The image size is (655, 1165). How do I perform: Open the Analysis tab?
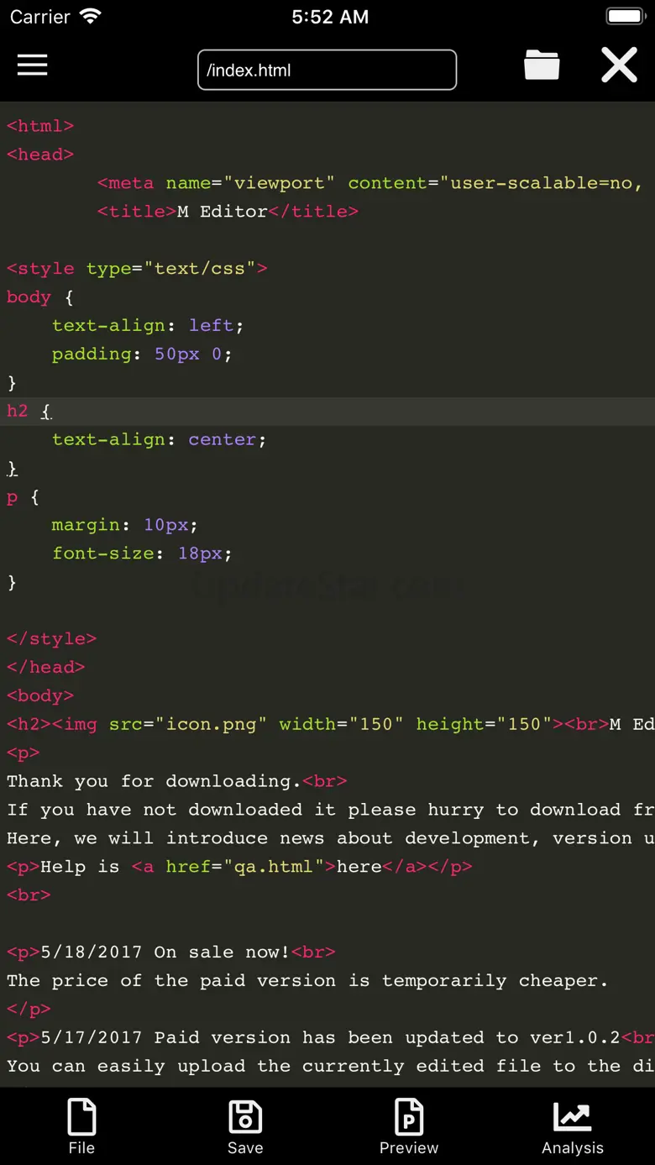point(573,1127)
